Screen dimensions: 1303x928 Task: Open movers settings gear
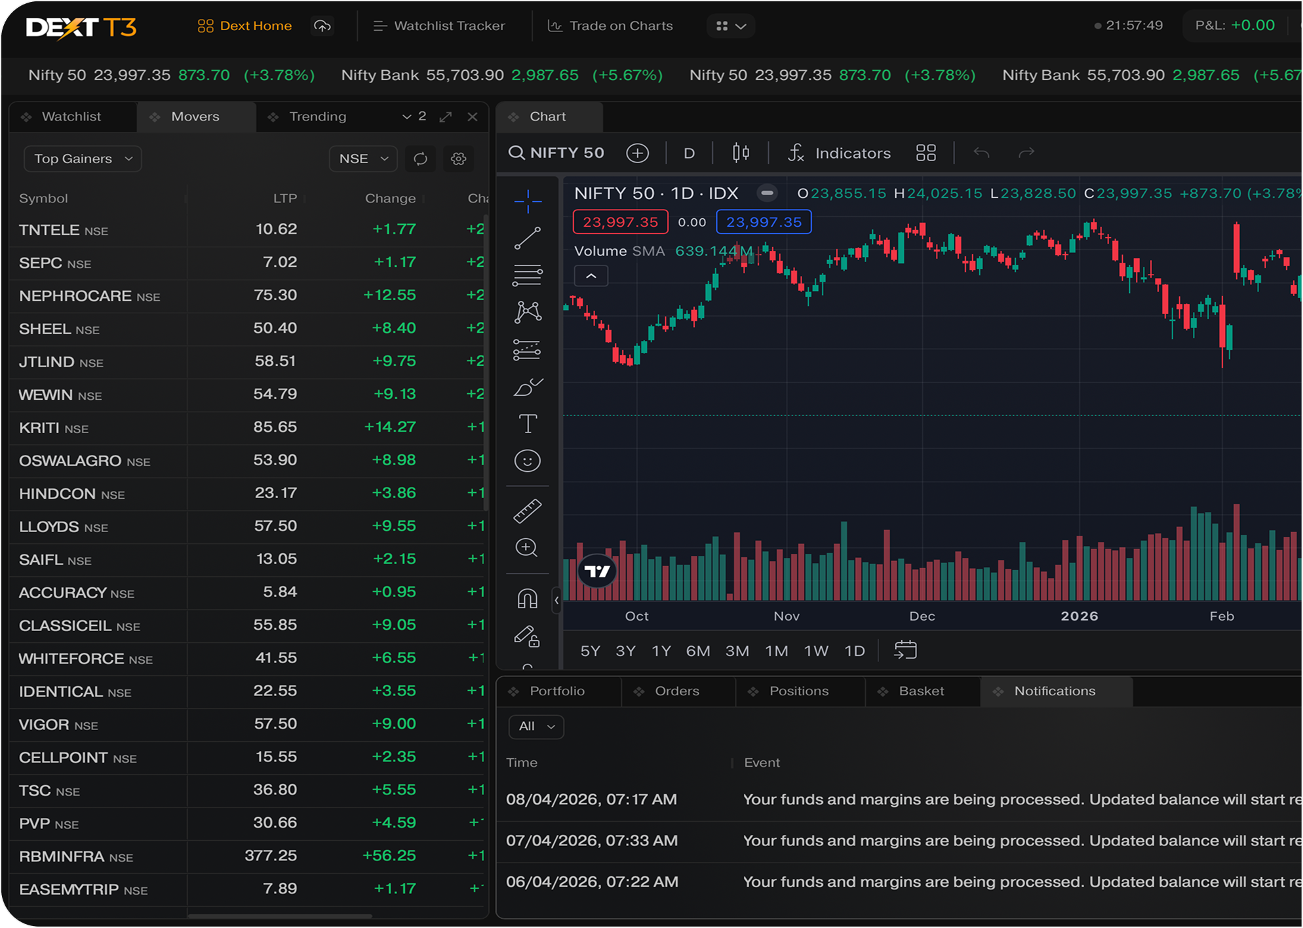(459, 159)
